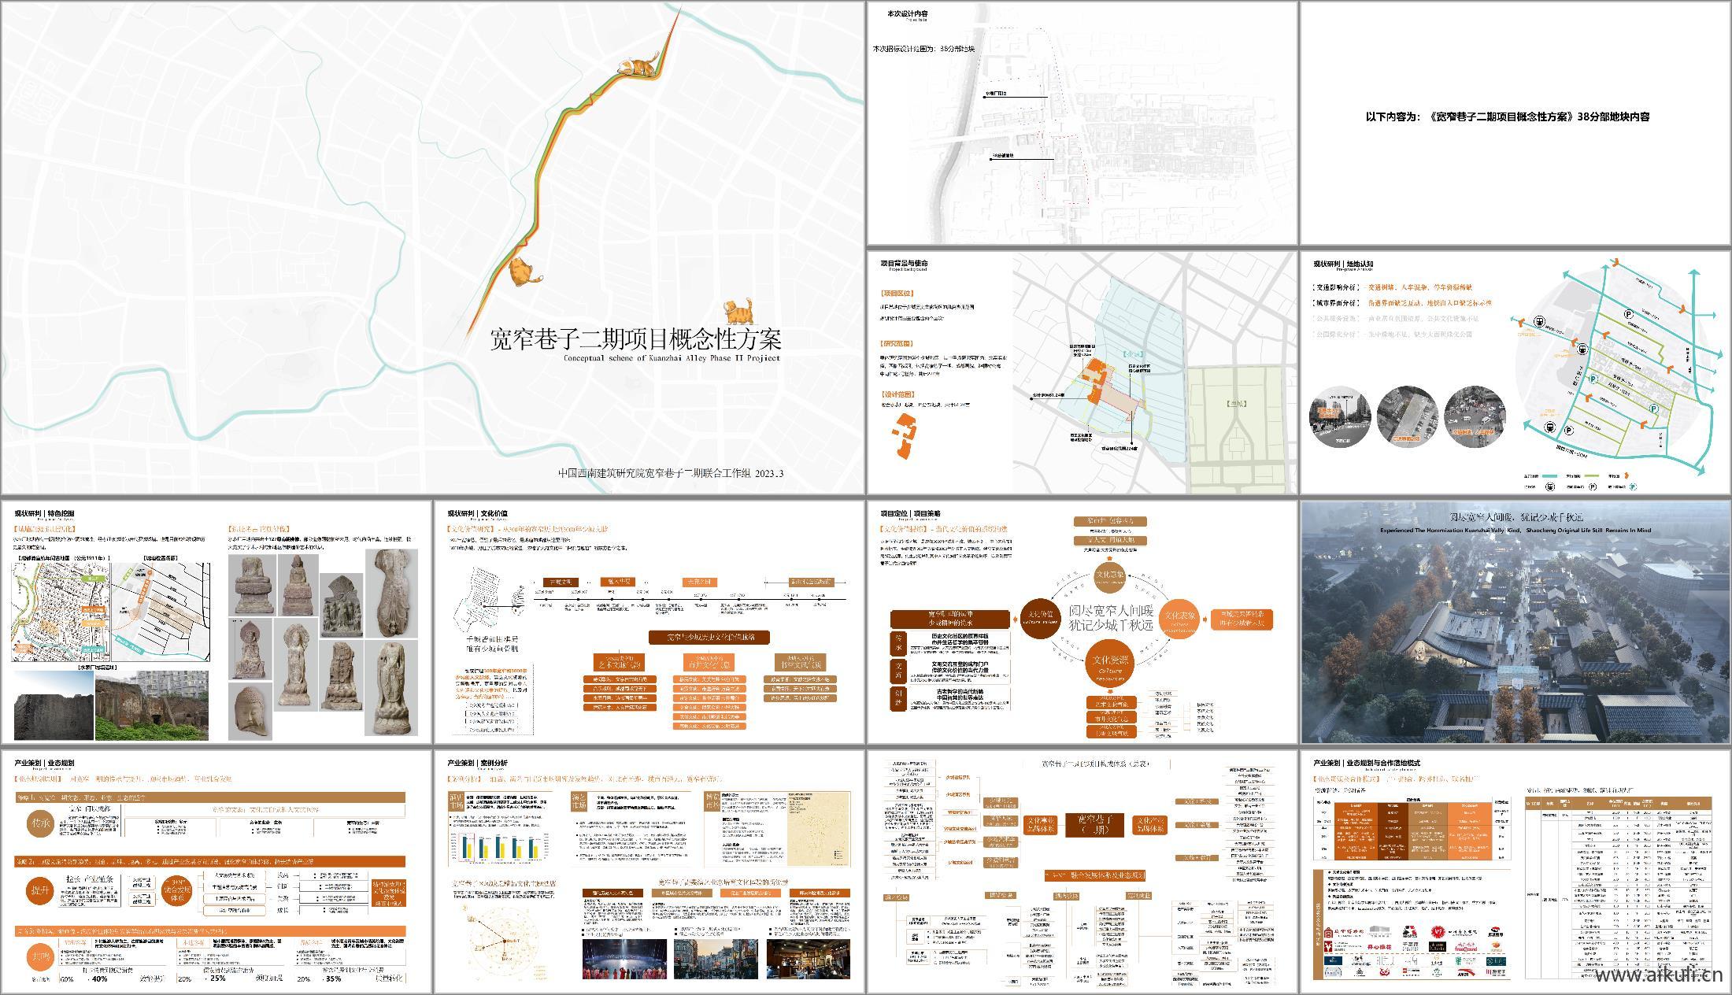Click the 提升 orange circle badge
The width and height of the screenshot is (1732, 995).
[41, 890]
